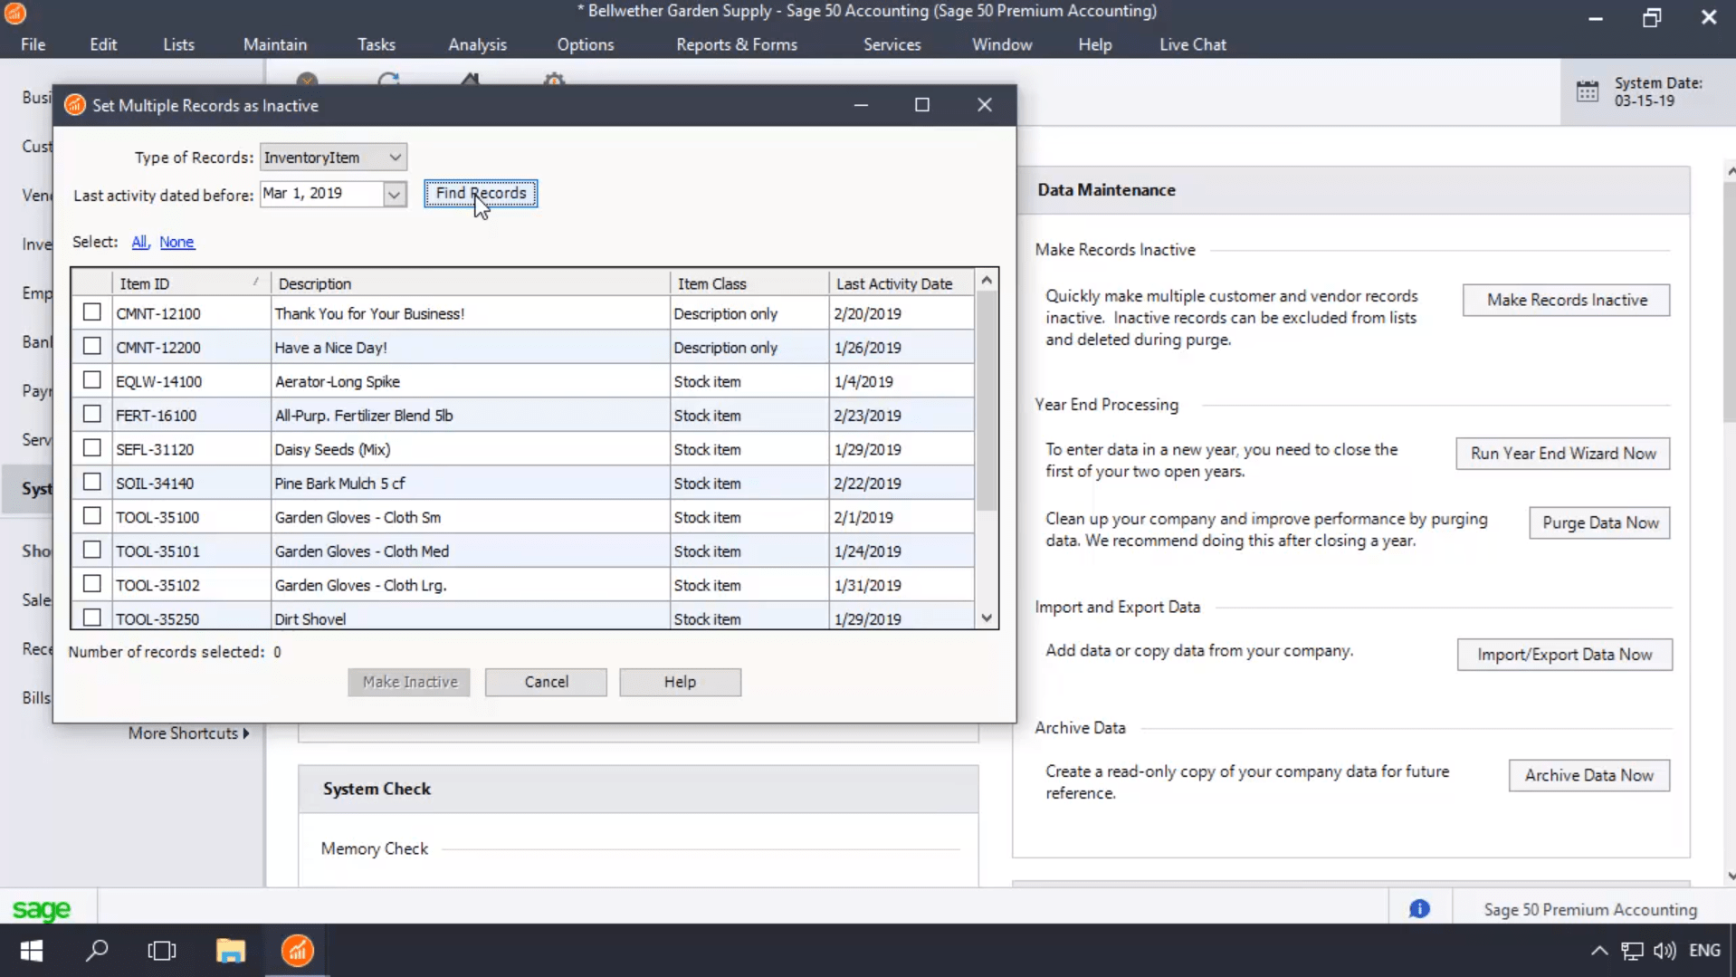Open Sage 50 from the Windows taskbar

(x=296, y=950)
